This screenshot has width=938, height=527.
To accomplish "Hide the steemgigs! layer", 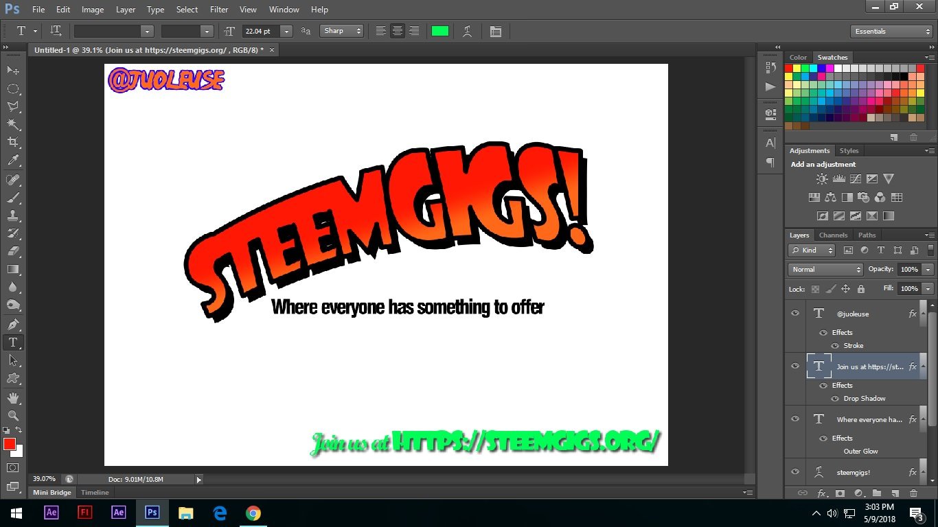I will click(x=795, y=471).
